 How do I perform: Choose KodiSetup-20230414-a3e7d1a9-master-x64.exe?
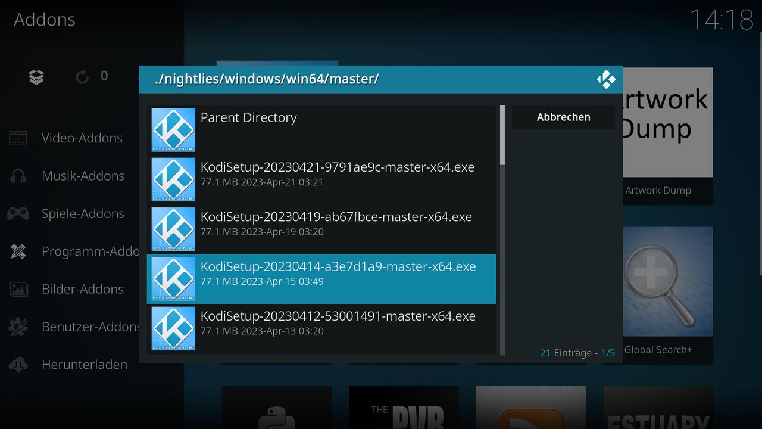tap(321, 279)
